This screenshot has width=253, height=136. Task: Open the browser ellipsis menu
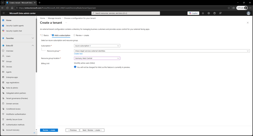(250, 8)
